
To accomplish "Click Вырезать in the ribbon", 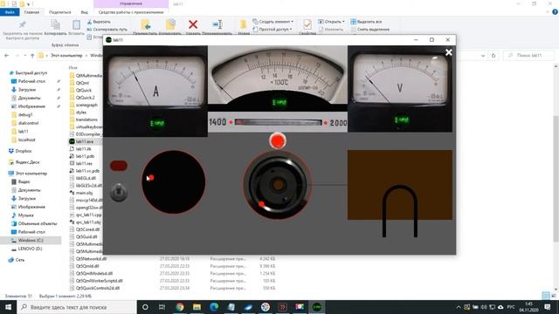I will coord(99,22).
